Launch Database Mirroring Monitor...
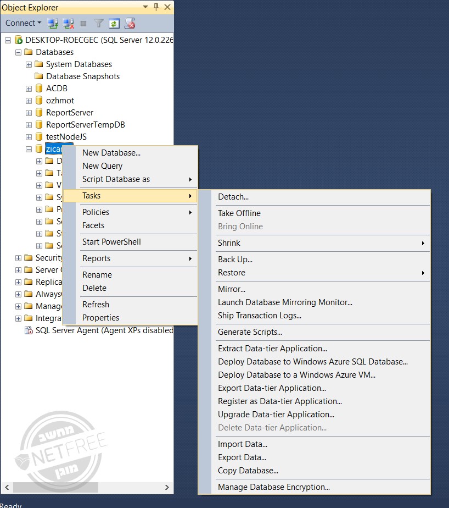The width and height of the screenshot is (449, 508). (315, 302)
